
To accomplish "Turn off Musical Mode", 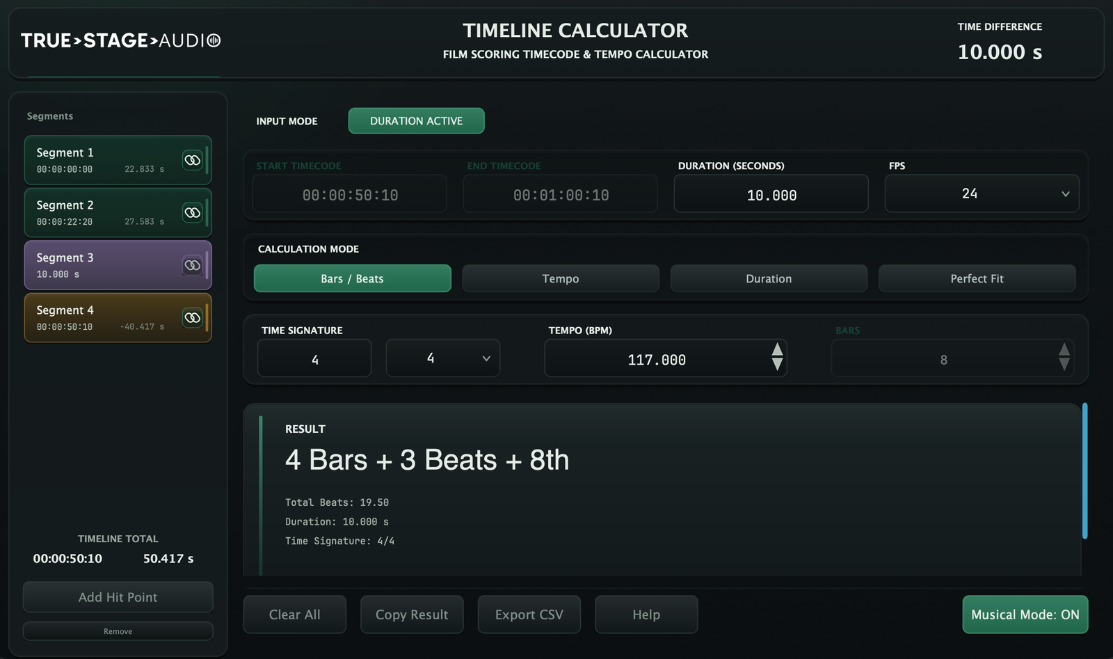I will pyautogui.click(x=1025, y=614).
